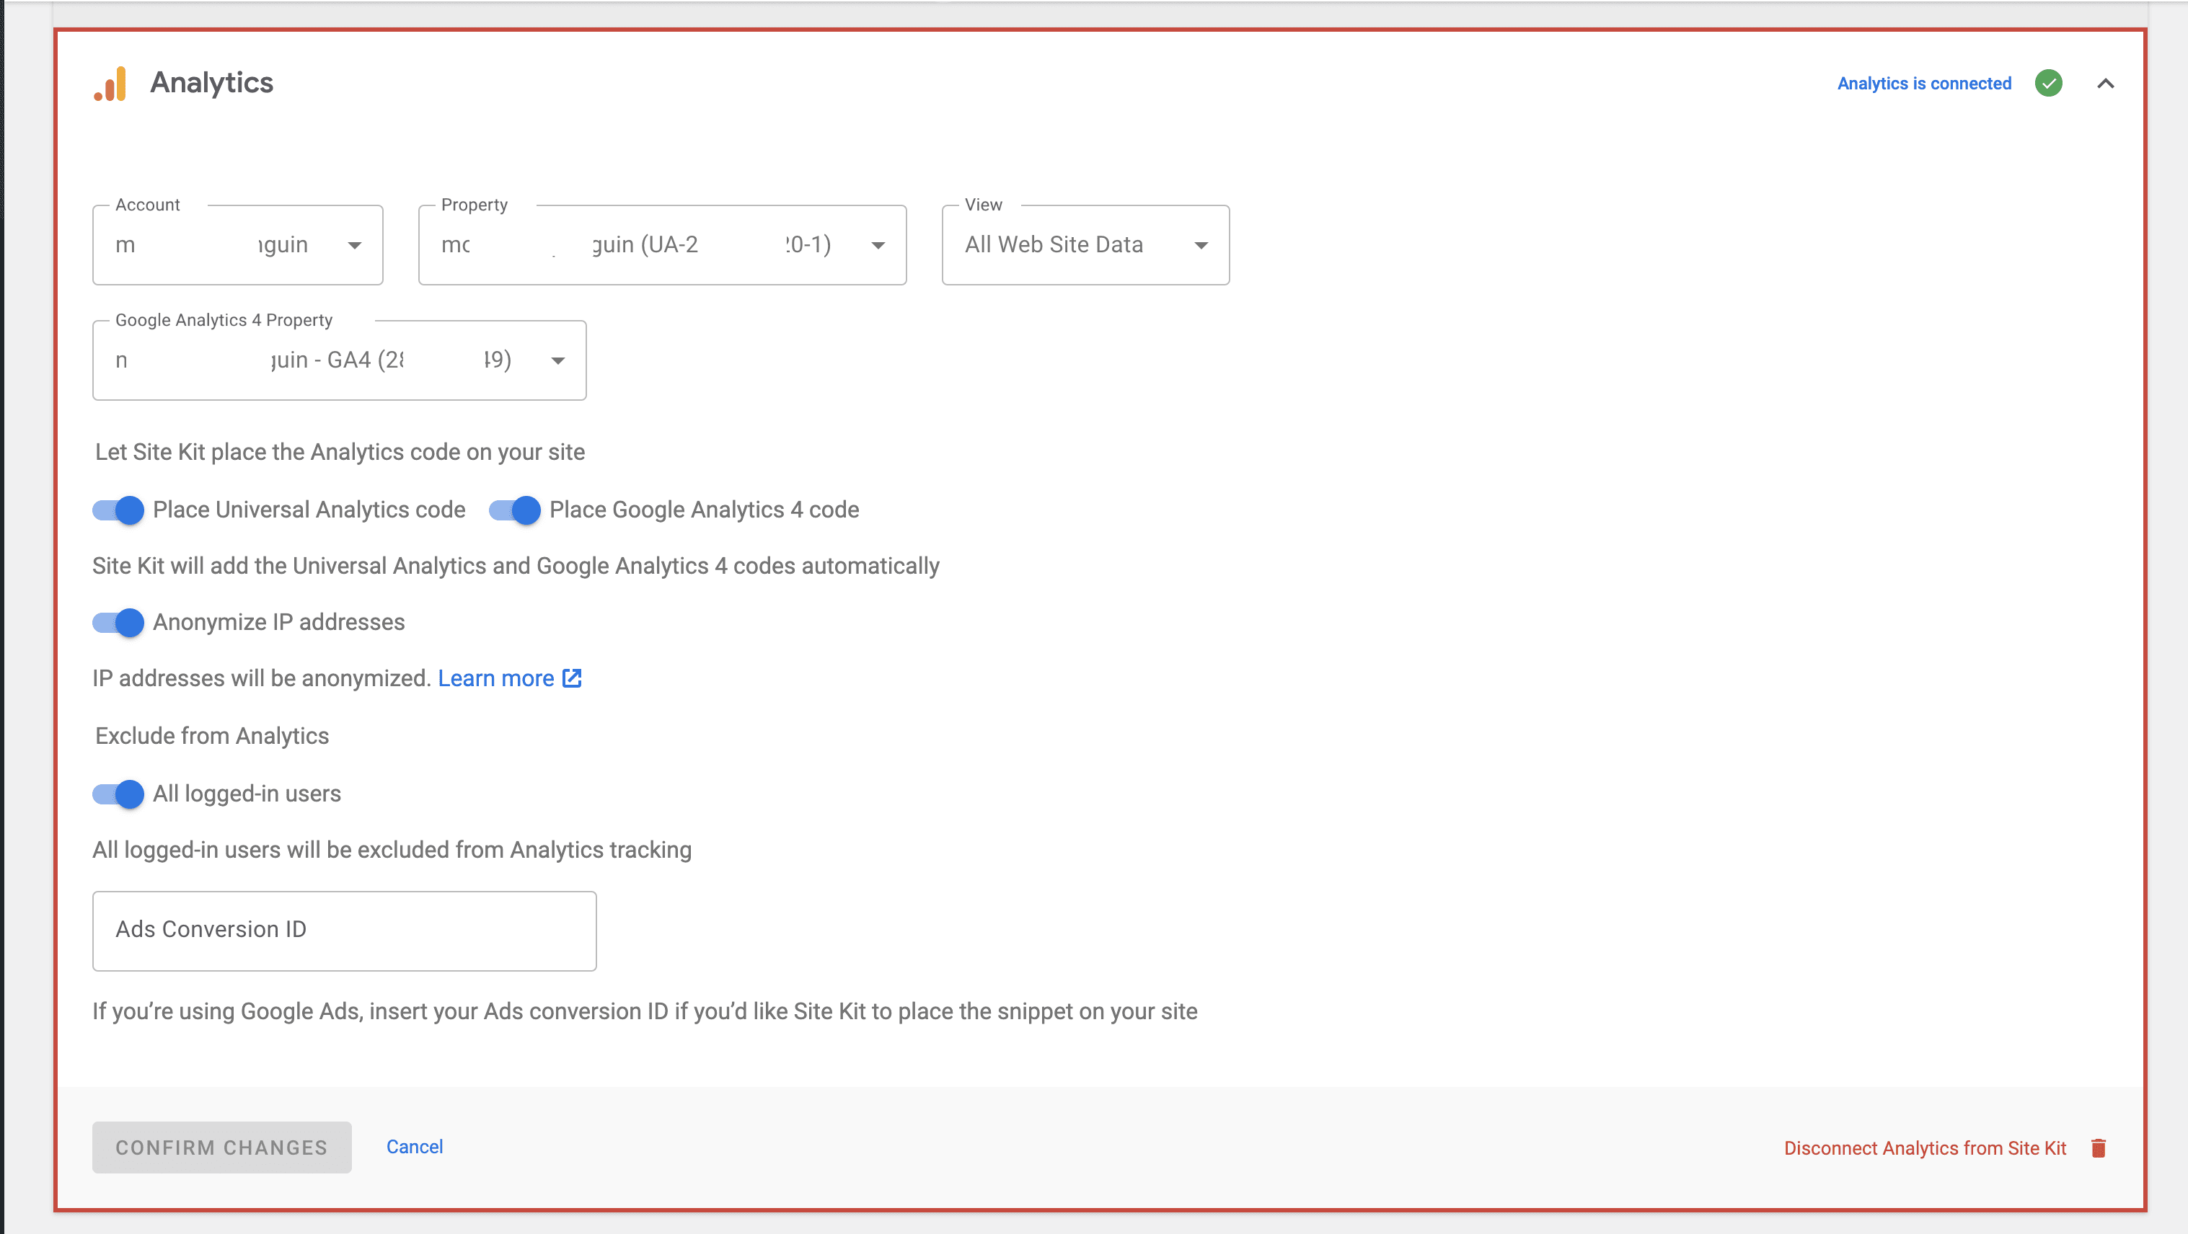2188x1234 pixels.
Task: Click 'All logged-in users will be excluded' text
Action: (392, 850)
